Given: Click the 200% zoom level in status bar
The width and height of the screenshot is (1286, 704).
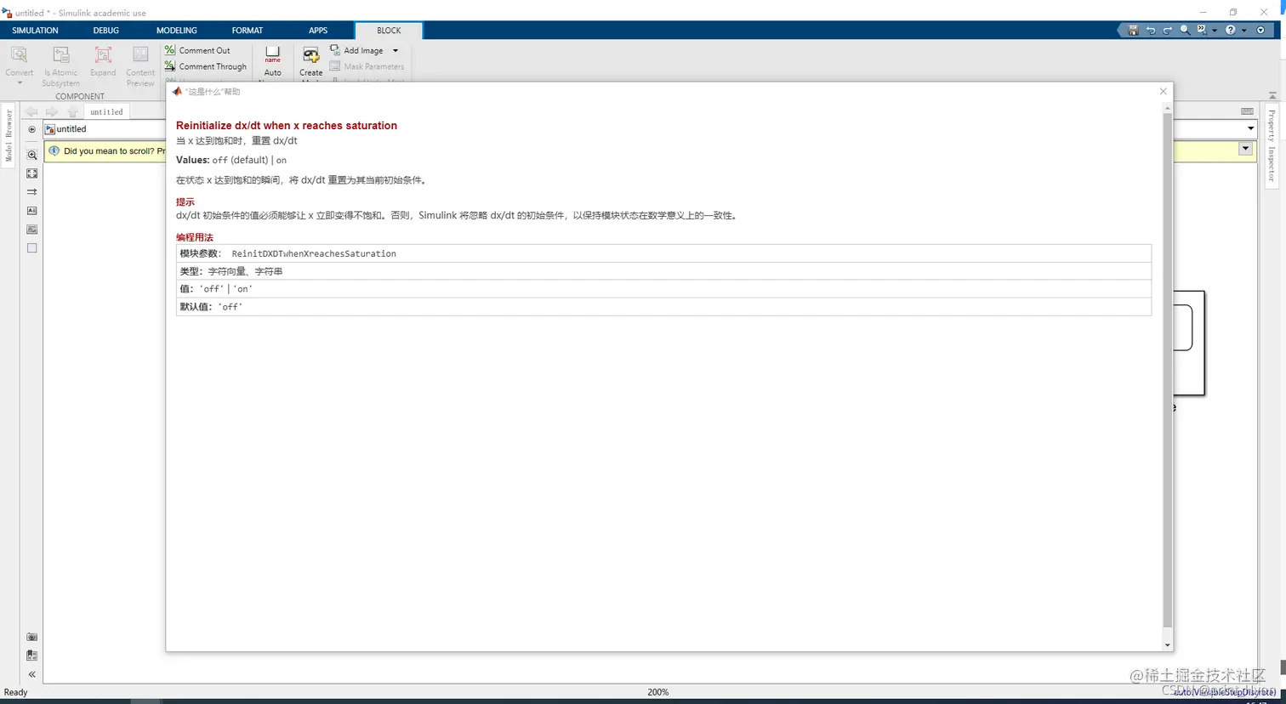Looking at the screenshot, I should 658,692.
